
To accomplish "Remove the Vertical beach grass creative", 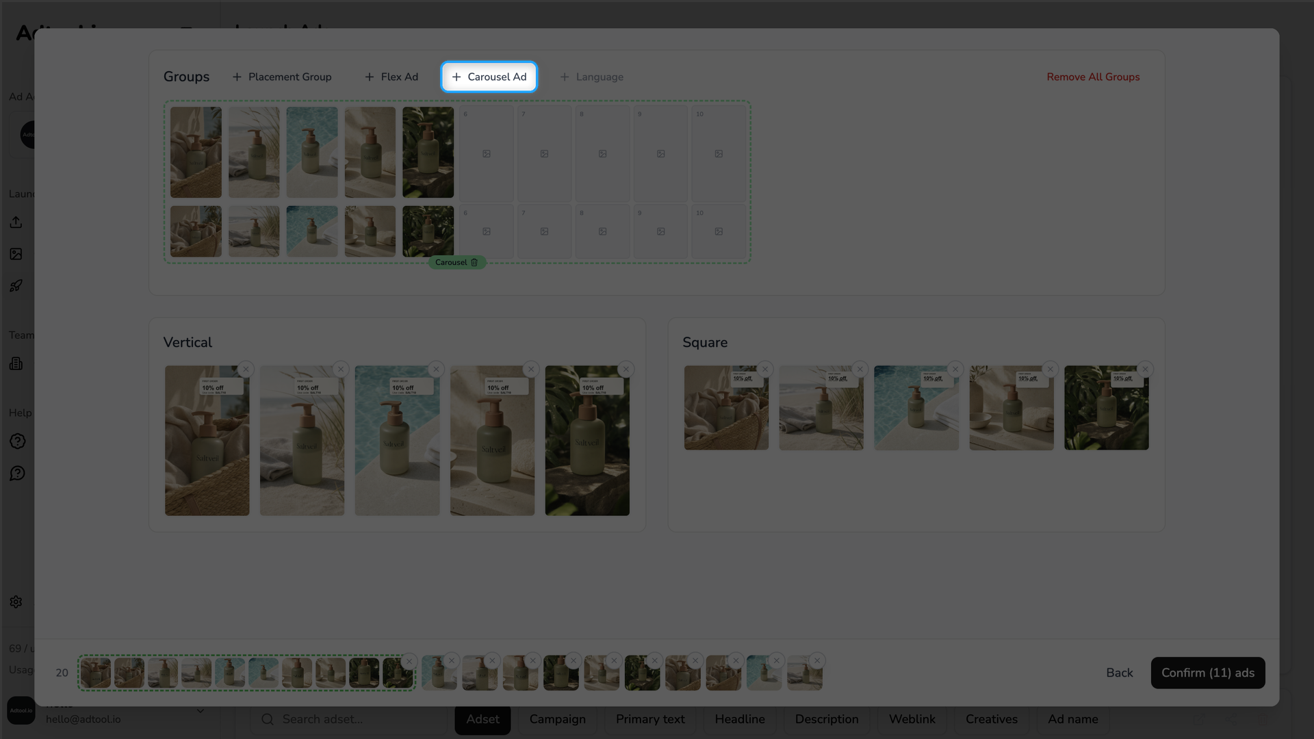I will point(341,369).
